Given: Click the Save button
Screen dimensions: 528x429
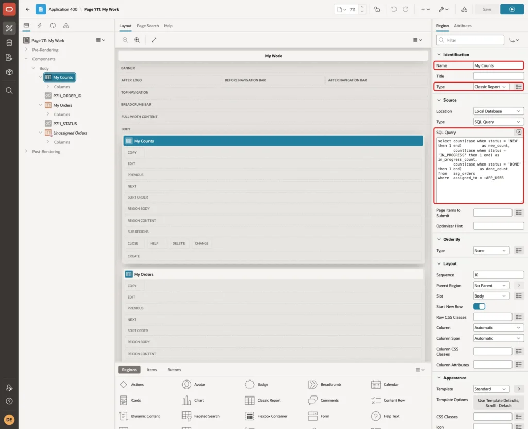Looking at the screenshot, I should point(487,9).
